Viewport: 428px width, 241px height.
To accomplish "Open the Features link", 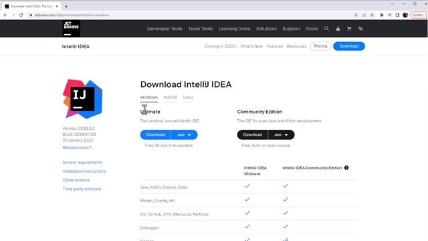I will (275, 46).
